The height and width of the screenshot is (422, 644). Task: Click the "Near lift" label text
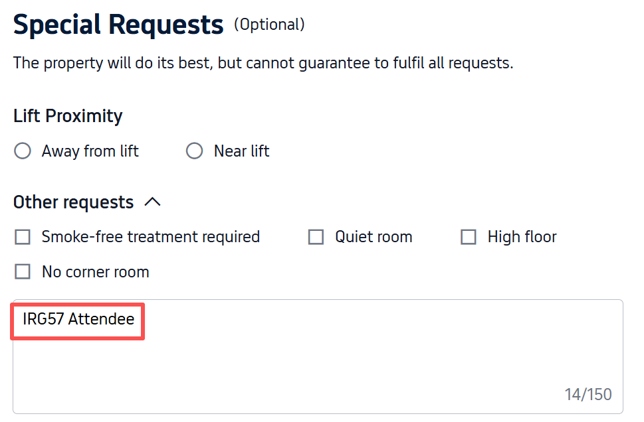click(x=241, y=151)
